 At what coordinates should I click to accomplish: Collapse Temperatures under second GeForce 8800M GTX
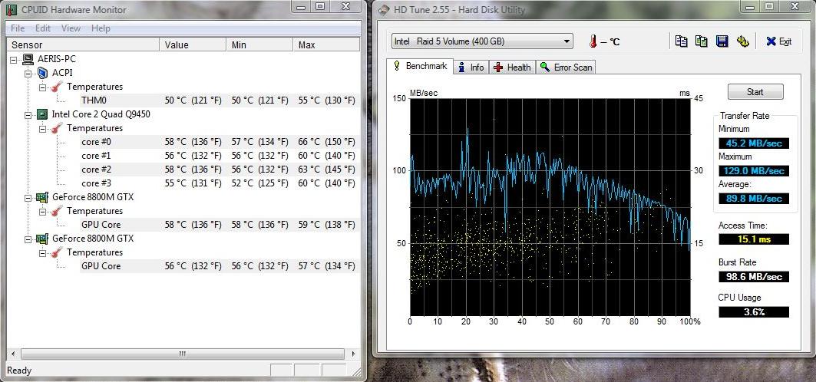pos(43,252)
